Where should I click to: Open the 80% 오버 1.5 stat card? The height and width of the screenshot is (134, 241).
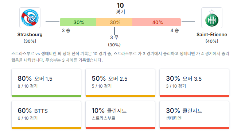coord(46,83)
